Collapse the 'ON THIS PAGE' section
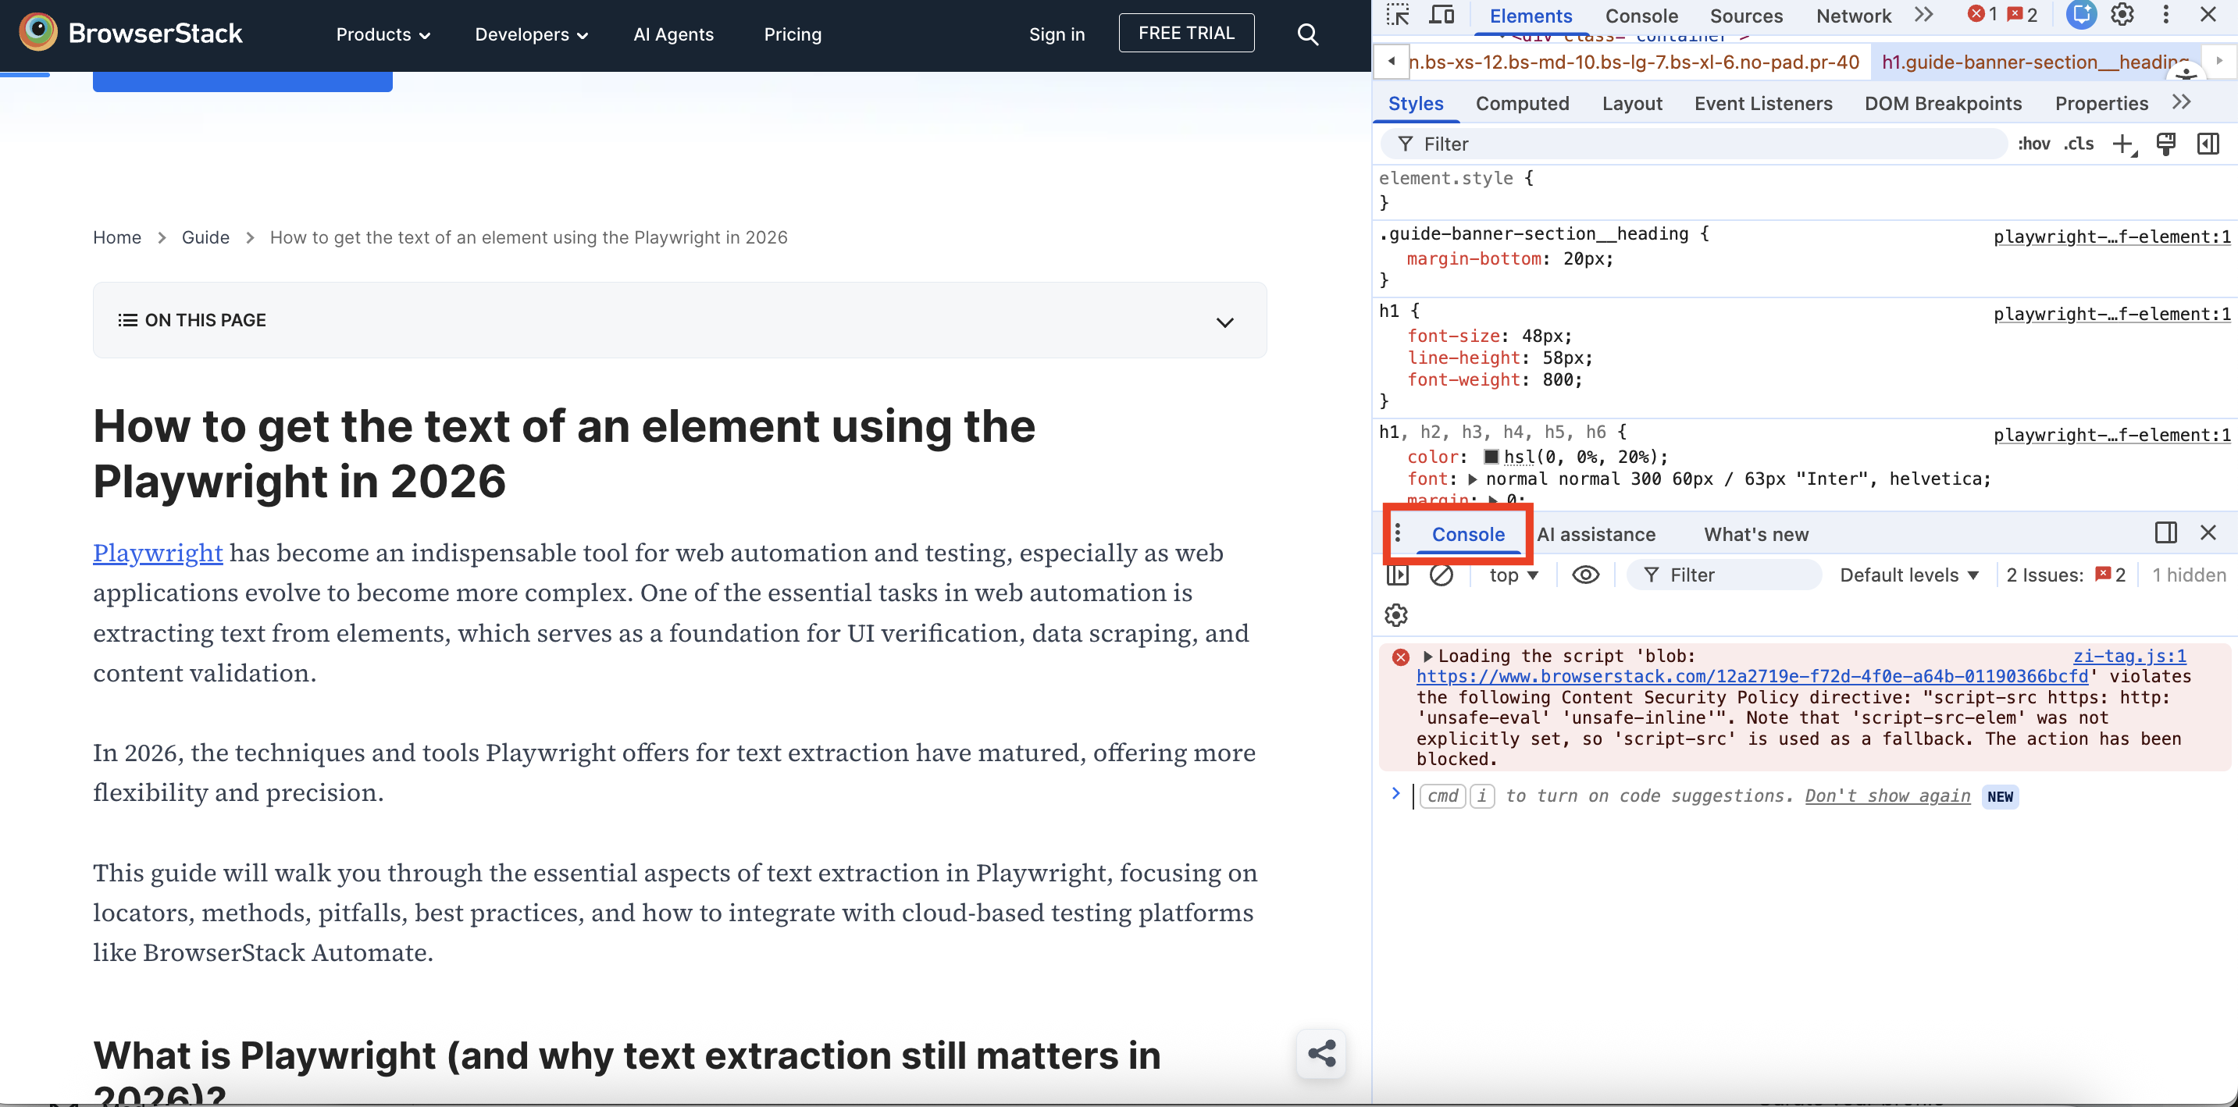This screenshot has height=1107, width=2238. click(1225, 322)
